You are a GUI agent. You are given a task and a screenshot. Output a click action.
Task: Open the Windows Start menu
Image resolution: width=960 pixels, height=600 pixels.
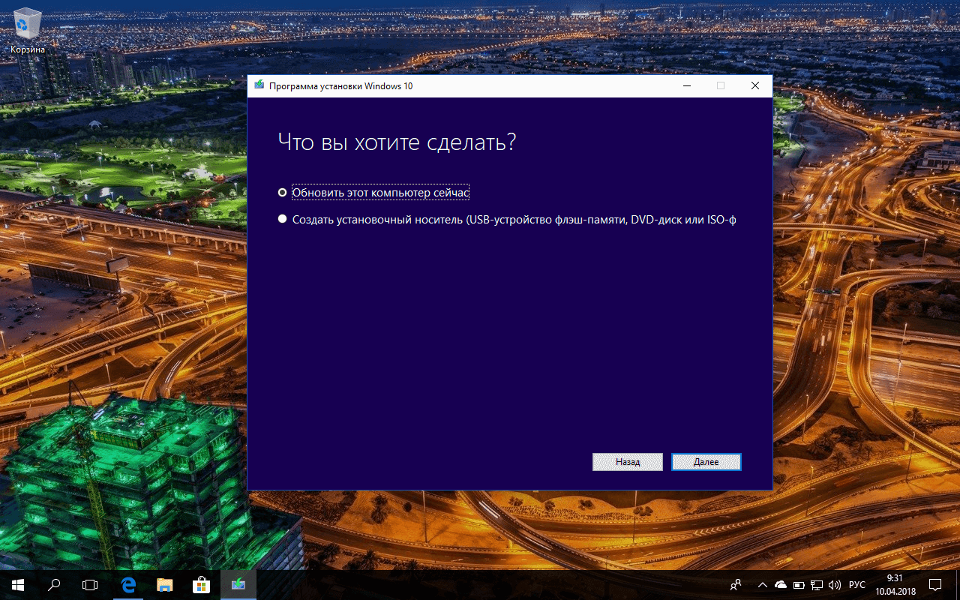(18, 585)
